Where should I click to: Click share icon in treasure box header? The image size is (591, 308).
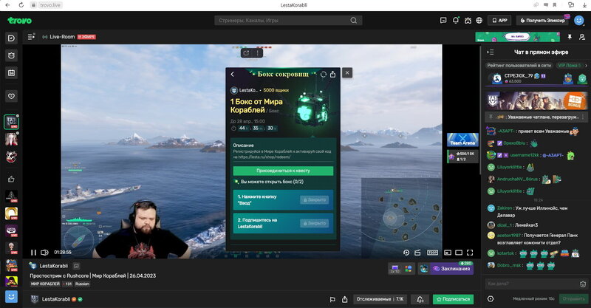coord(332,74)
